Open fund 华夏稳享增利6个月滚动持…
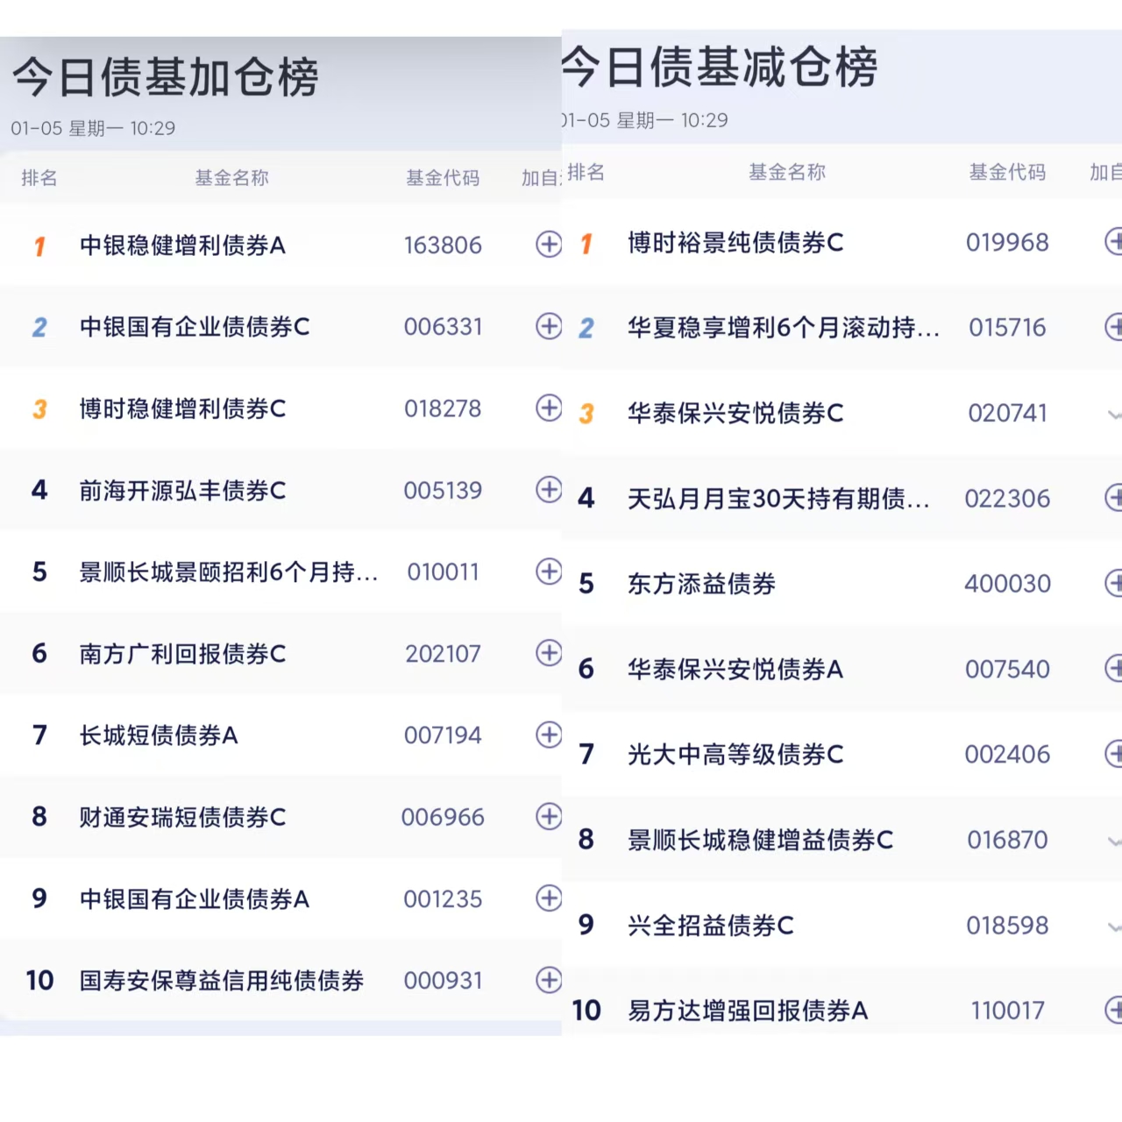1122x1122 pixels. [x=784, y=328]
